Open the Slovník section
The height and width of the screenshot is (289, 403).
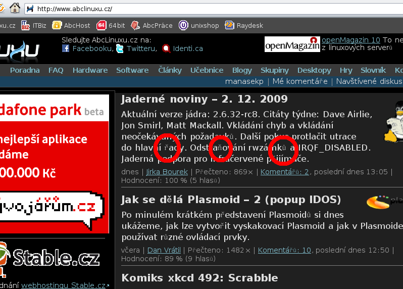[x=373, y=70]
